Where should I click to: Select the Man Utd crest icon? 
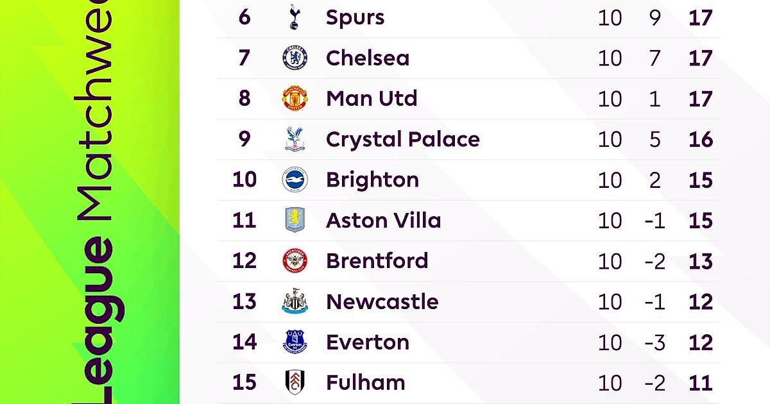tap(295, 99)
